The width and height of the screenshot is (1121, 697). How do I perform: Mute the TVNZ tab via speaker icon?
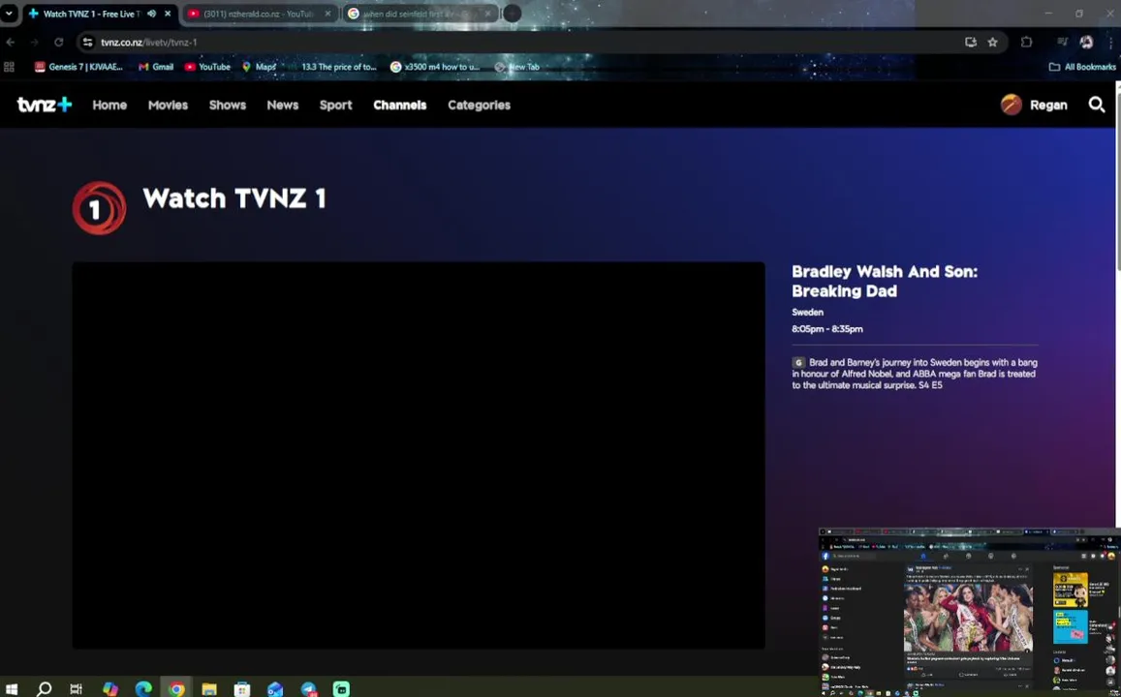coord(151,14)
